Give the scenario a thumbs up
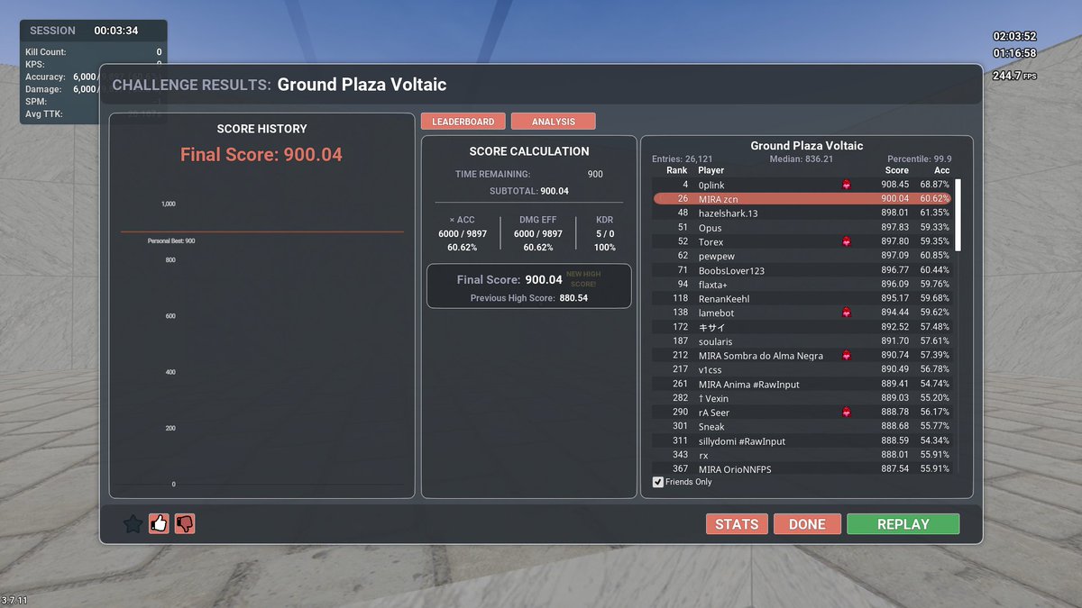Viewport: 1082px width, 608px height. click(x=160, y=523)
